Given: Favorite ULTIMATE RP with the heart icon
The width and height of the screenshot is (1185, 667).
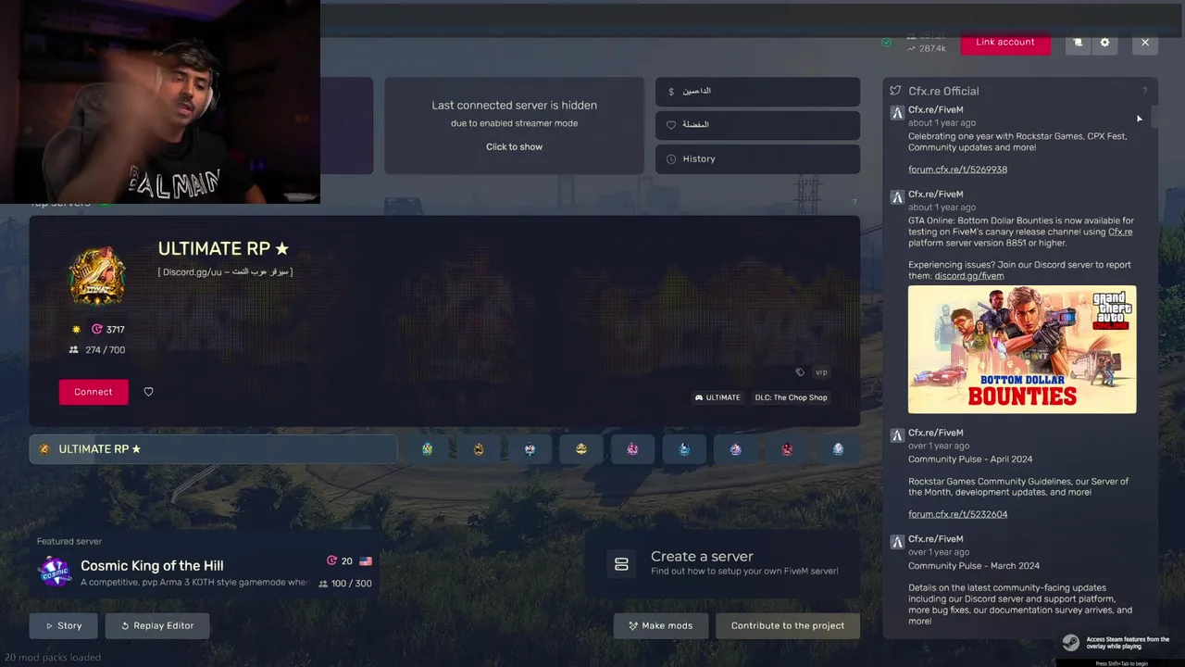Looking at the screenshot, I should point(148,392).
